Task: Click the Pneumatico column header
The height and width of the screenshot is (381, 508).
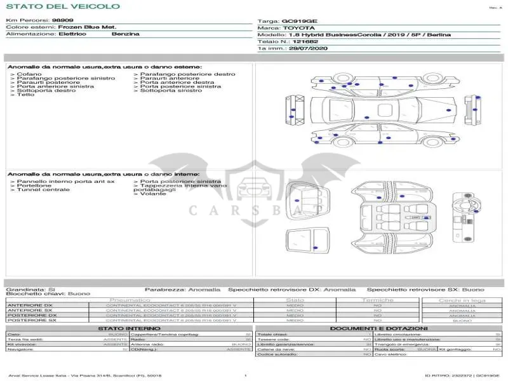Action: click(130, 300)
